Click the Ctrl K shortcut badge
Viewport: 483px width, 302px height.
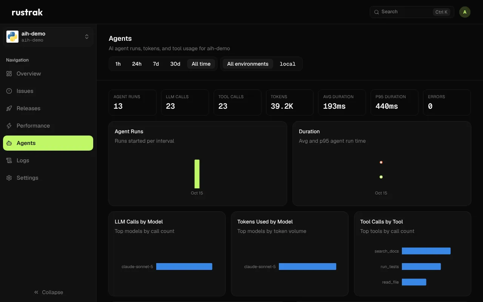[441, 12]
